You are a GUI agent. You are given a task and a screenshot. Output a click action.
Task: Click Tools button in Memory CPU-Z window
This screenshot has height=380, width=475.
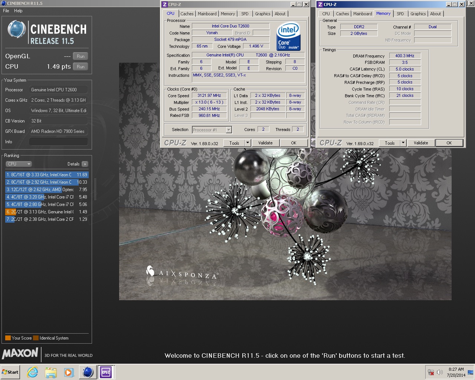tap(390, 143)
